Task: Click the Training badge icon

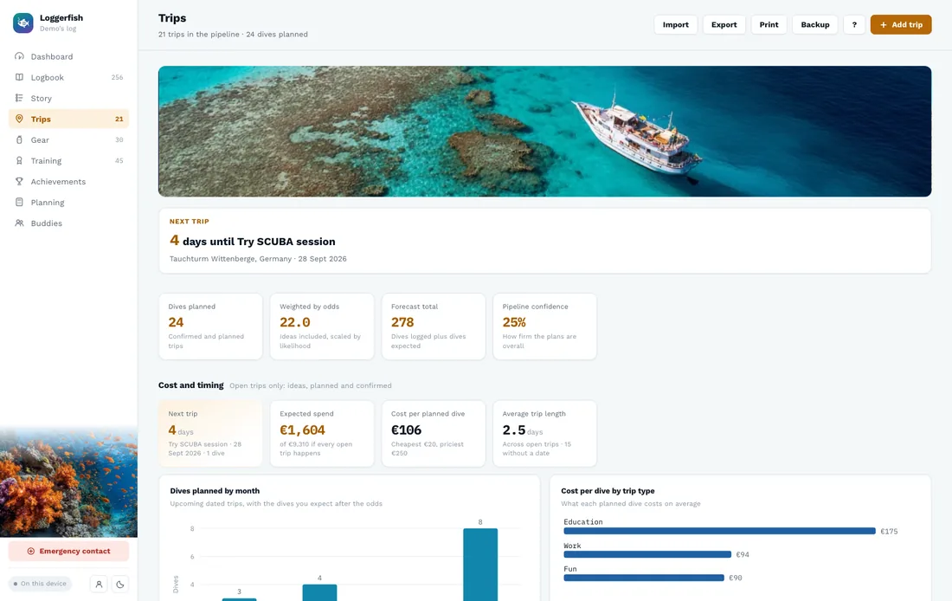Action: (x=19, y=160)
